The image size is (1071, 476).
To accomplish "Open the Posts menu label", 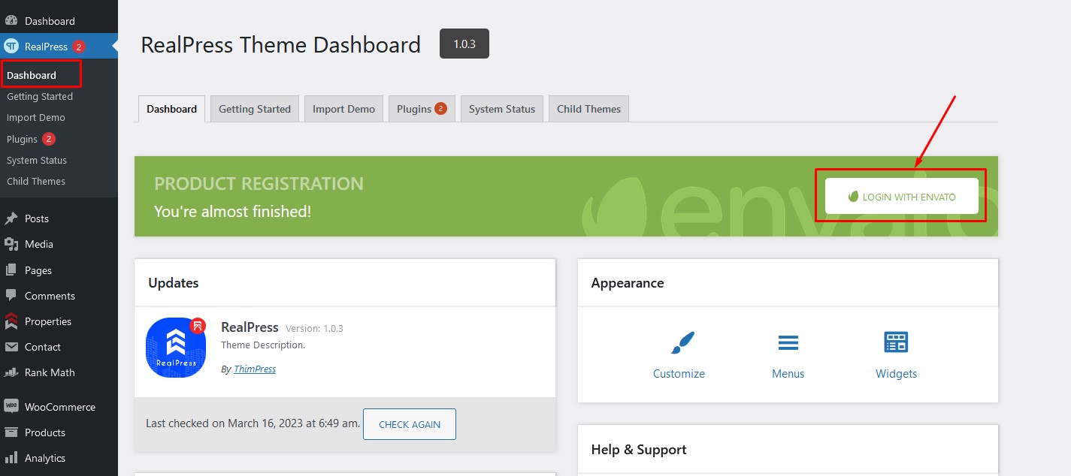I will coord(37,218).
